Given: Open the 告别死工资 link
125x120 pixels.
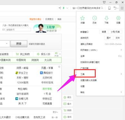Looking at the screenshot, I should pos(39,117).
